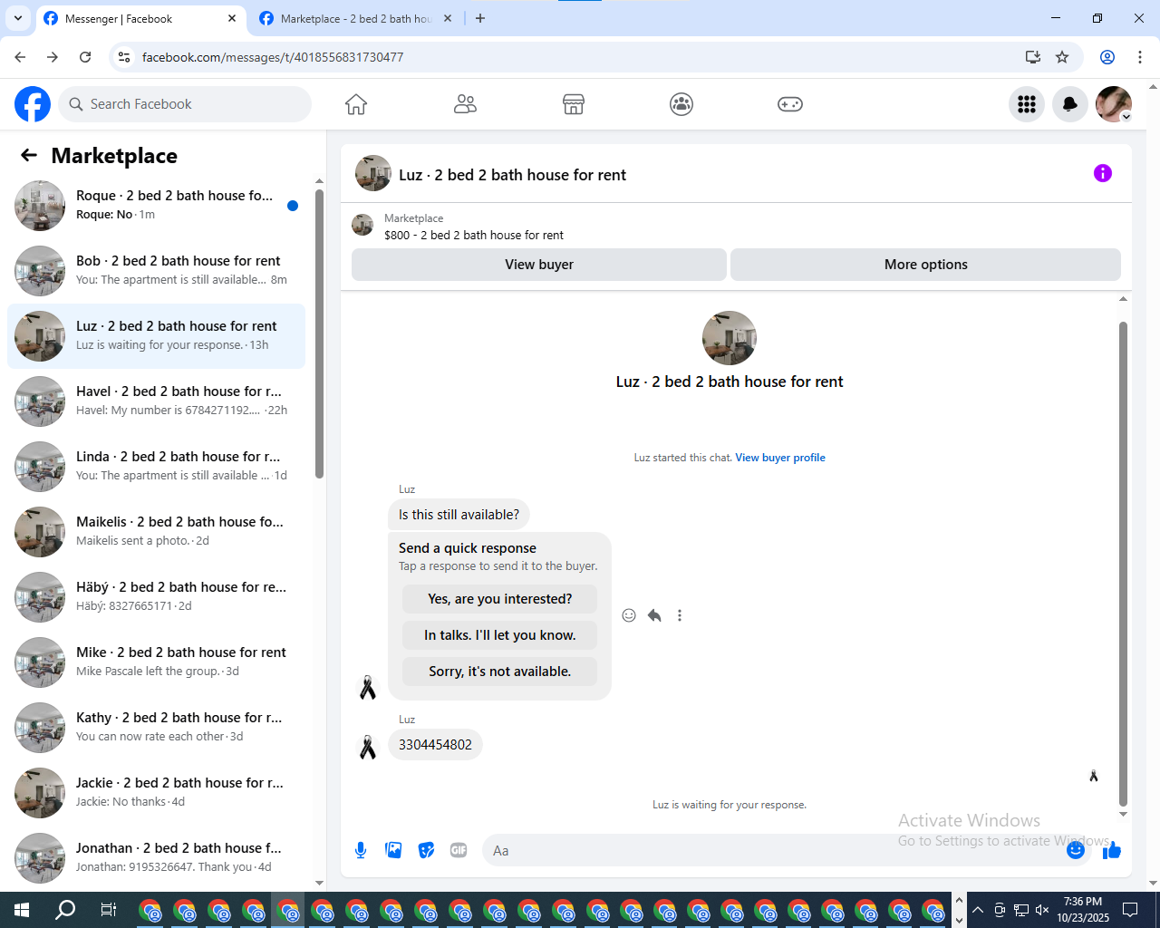Open the Facebook menu grid icon
Viewport: 1160px width, 928px height.
1027,104
